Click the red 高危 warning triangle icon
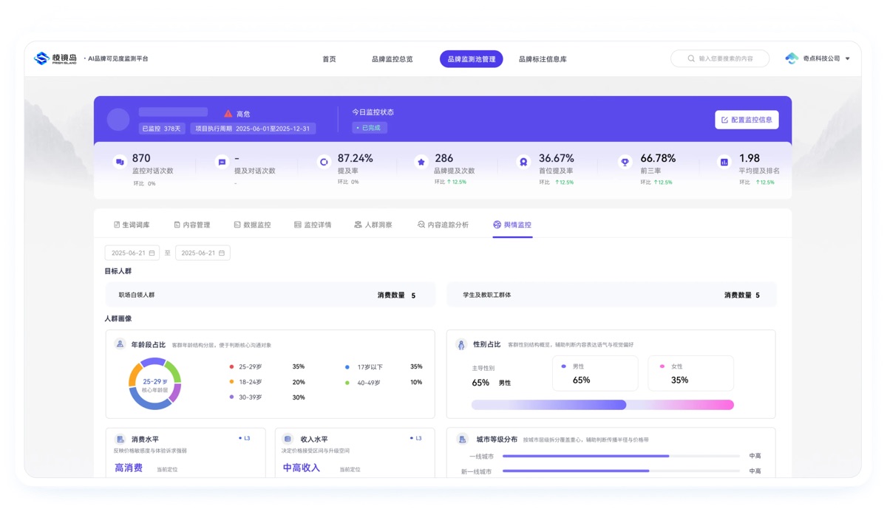887x509 pixels. [x=228, y=114]
